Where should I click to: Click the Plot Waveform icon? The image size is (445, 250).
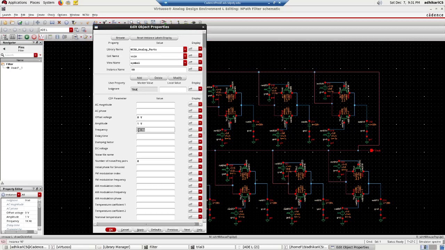41,37
